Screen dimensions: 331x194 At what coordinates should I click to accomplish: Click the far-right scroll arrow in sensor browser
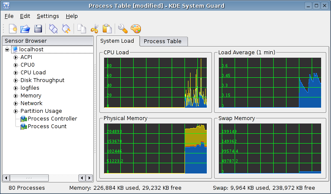89,178
